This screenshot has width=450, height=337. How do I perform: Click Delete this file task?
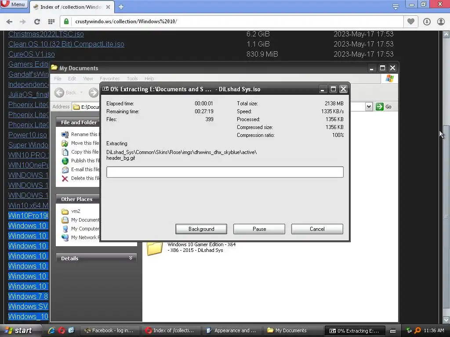tap(80, 178)
